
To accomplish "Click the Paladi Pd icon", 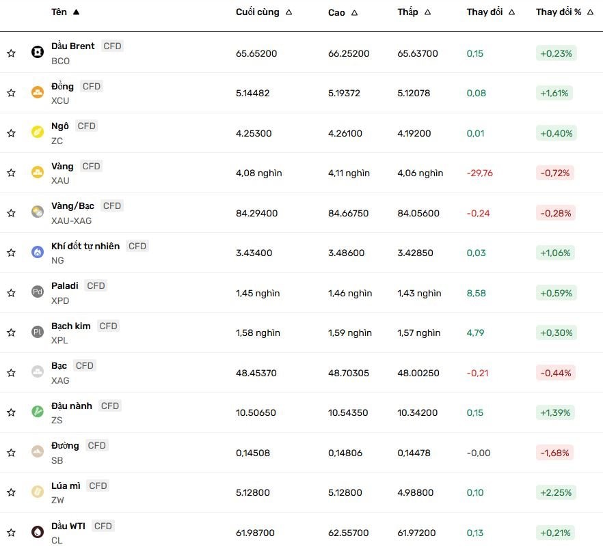I will click(x=38, y=292).
